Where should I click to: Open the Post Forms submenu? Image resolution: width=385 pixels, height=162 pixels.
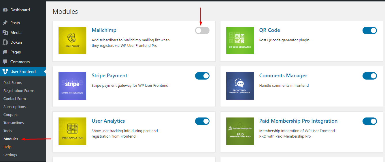point(13,82)
